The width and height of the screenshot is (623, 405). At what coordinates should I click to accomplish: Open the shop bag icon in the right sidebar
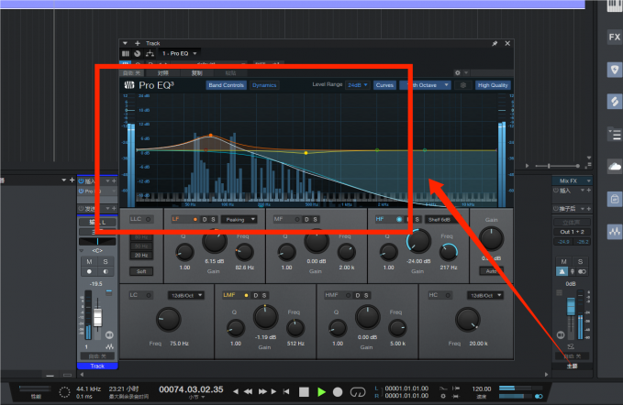coord(614,199)
